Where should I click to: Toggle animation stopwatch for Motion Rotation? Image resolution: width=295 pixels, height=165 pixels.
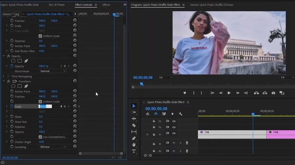click(12, 41)
